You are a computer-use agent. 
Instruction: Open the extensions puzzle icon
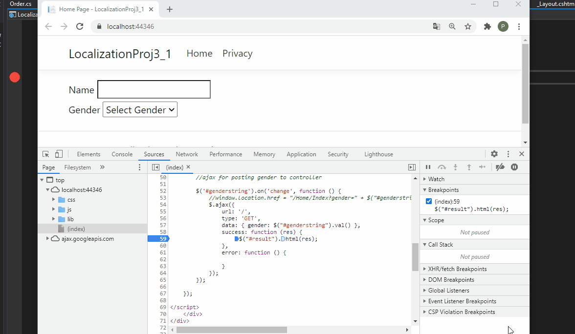pos(487,26)
